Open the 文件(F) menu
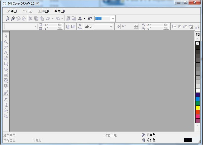Image resolution: width=203 pixels, height=145 pixels. (12, 11)
